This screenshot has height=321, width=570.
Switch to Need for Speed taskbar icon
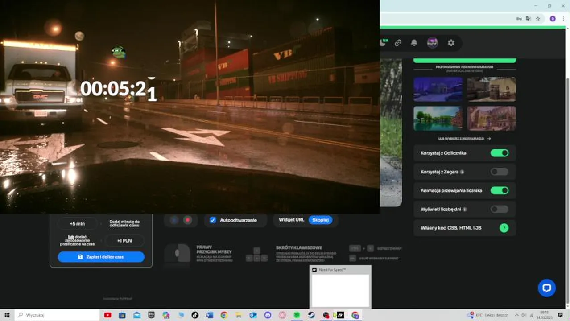click(x=340, y=315)
